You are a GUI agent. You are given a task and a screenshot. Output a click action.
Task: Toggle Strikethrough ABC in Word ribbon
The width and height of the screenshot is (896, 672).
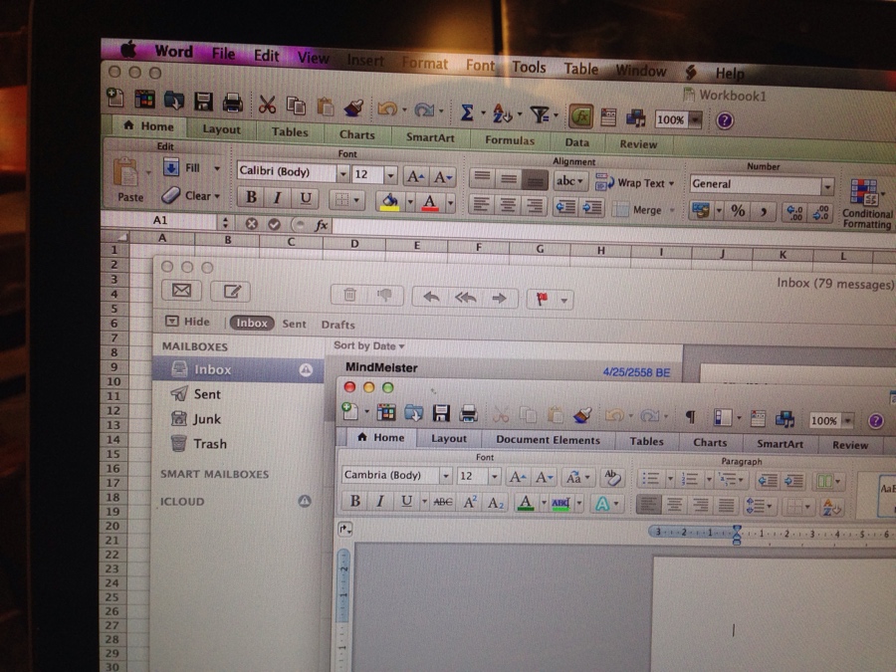[x=442, y=503]
